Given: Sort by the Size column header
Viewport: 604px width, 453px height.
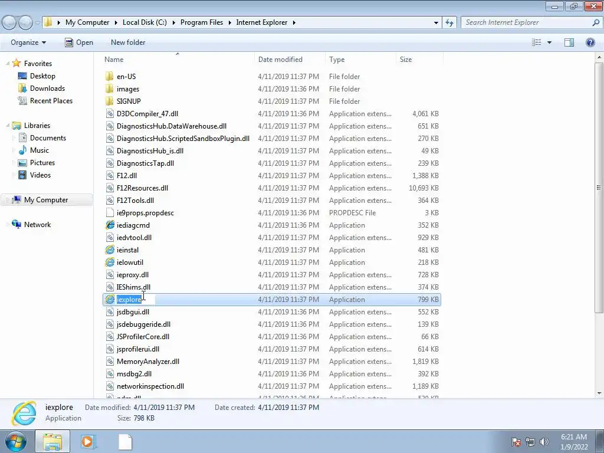Looking at the screenshot, I should pos(419,60).
